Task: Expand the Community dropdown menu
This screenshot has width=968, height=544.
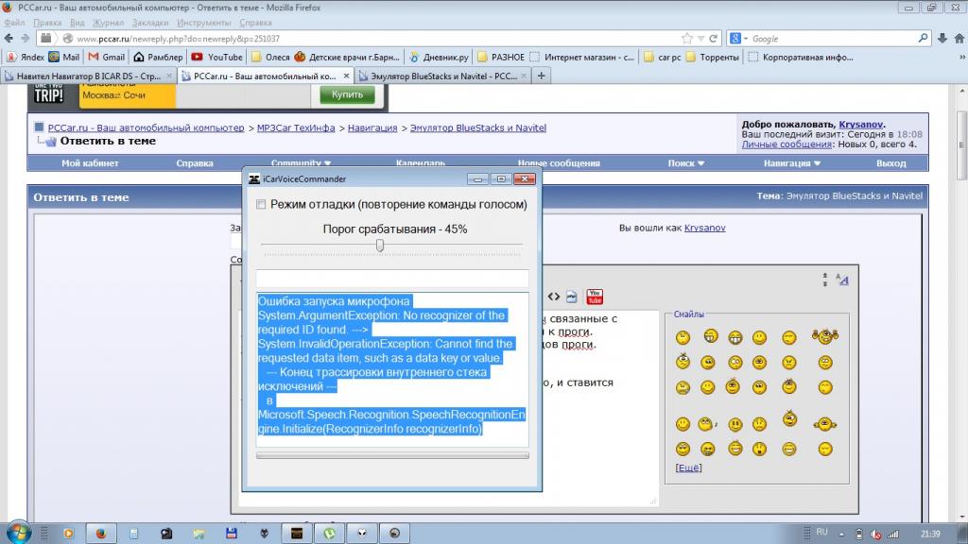Action: click(x=301, y=163)
